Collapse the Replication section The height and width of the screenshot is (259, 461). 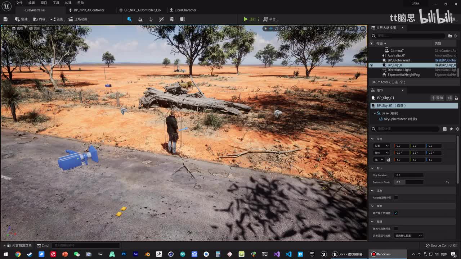coord(372,206)
